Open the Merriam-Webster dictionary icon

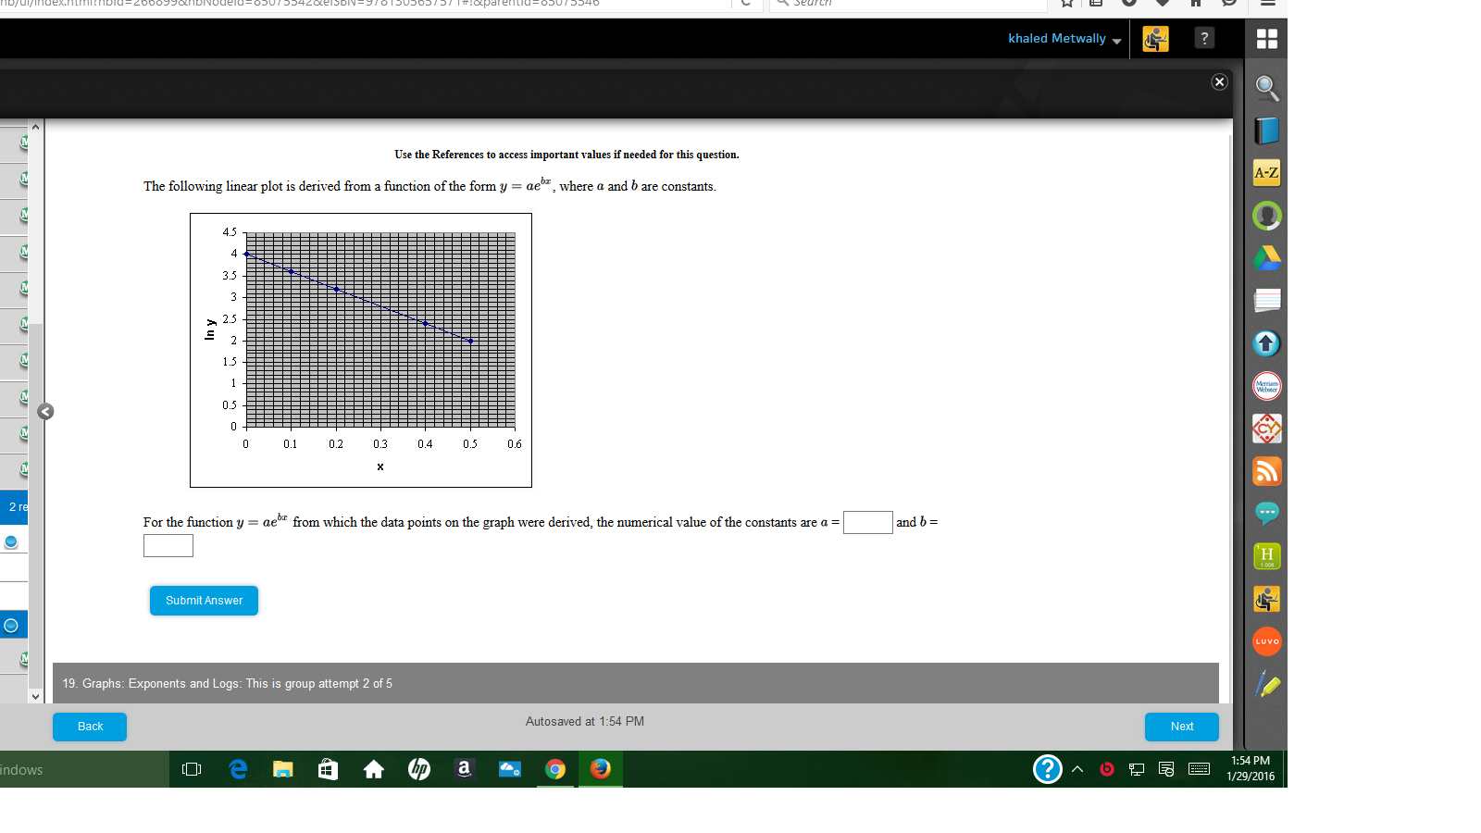click(1266, 386)
